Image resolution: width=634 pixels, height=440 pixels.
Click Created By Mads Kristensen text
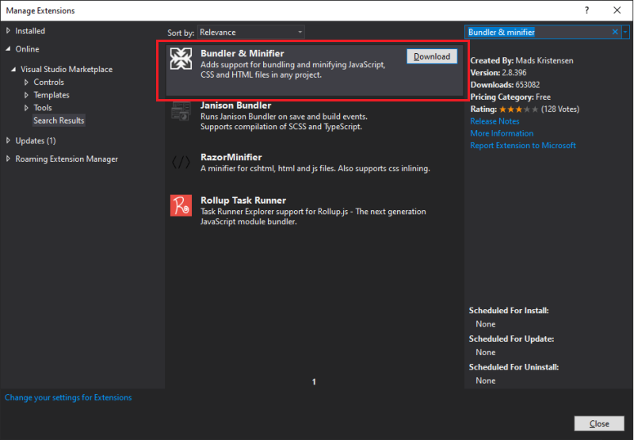[x=521, y=61]
